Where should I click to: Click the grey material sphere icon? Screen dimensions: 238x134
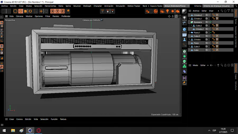pyautogui.click(x=184, y=11)
